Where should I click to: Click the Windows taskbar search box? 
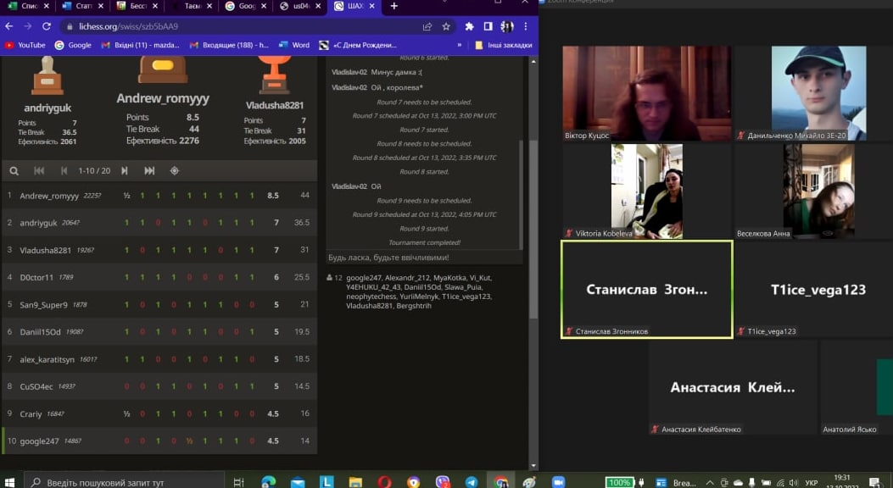coord(124,482)
